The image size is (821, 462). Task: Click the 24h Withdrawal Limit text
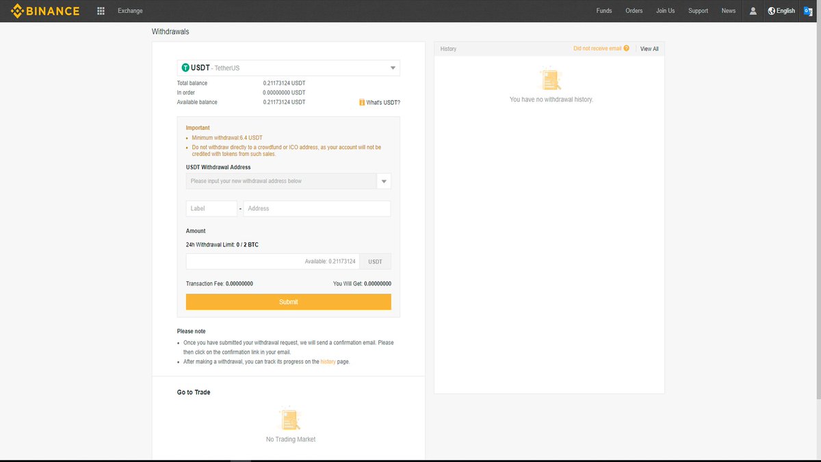pyautogui.click(x=222, y=244)
